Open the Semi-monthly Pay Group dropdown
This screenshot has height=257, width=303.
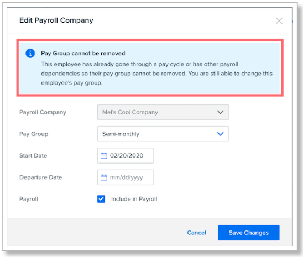[163, 134]
